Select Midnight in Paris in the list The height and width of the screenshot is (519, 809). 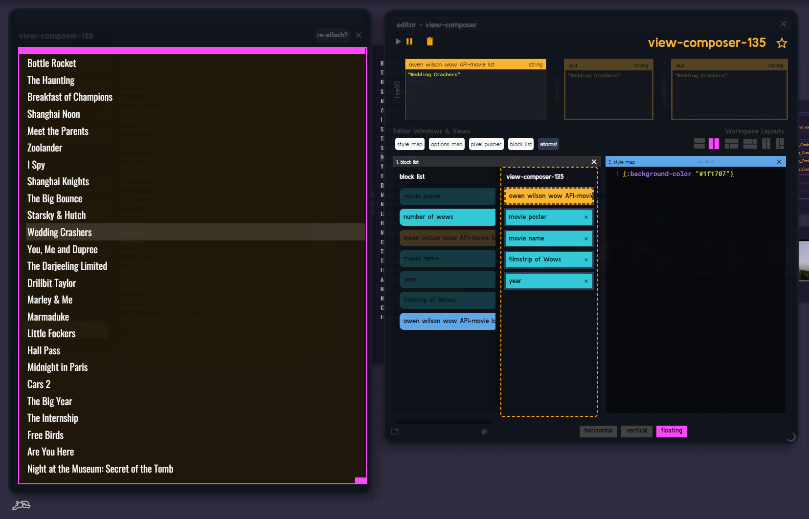[x=58, y=368]
